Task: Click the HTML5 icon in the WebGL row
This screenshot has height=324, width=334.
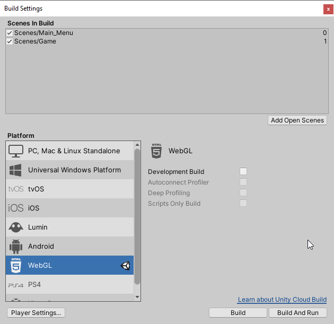Action: click(x=16, y=266)
